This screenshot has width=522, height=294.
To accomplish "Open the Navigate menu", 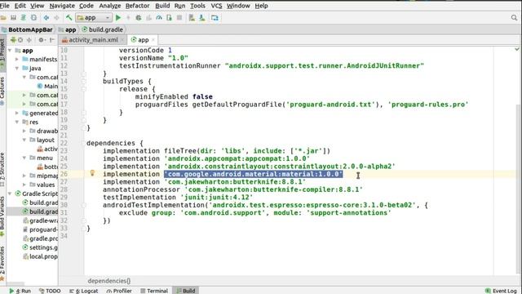I will point(62,6).
